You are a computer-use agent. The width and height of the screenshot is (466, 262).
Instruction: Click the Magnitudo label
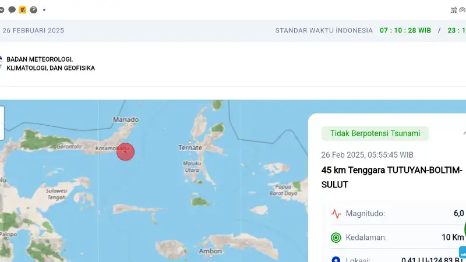365,214
